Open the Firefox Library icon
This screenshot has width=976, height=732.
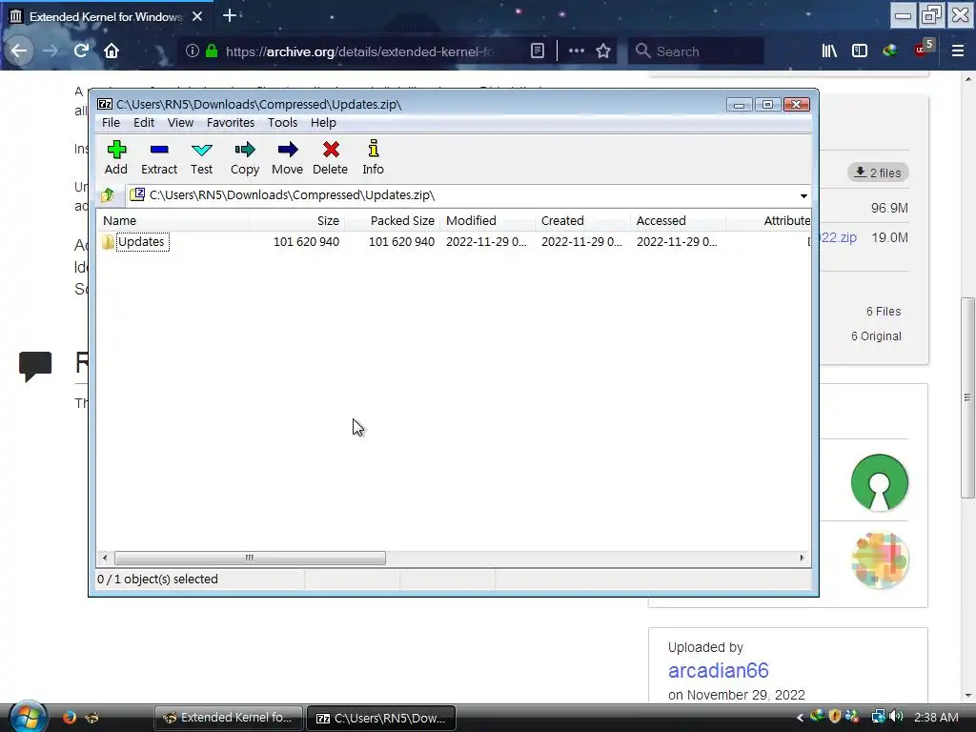(x=829, y=51)
